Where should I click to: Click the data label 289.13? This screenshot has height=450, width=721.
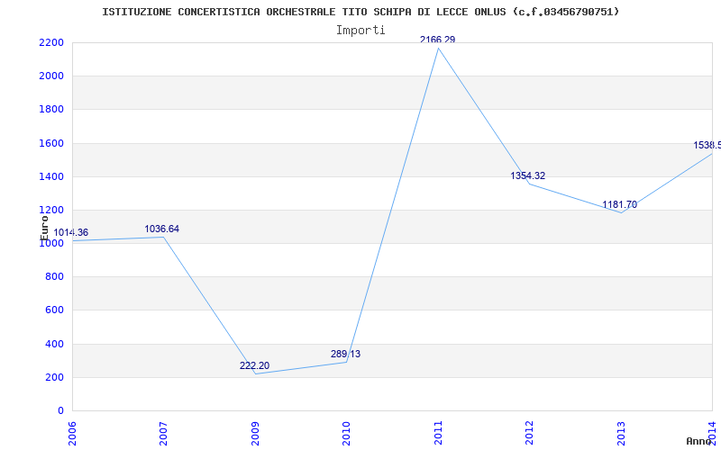coord(345,354)
